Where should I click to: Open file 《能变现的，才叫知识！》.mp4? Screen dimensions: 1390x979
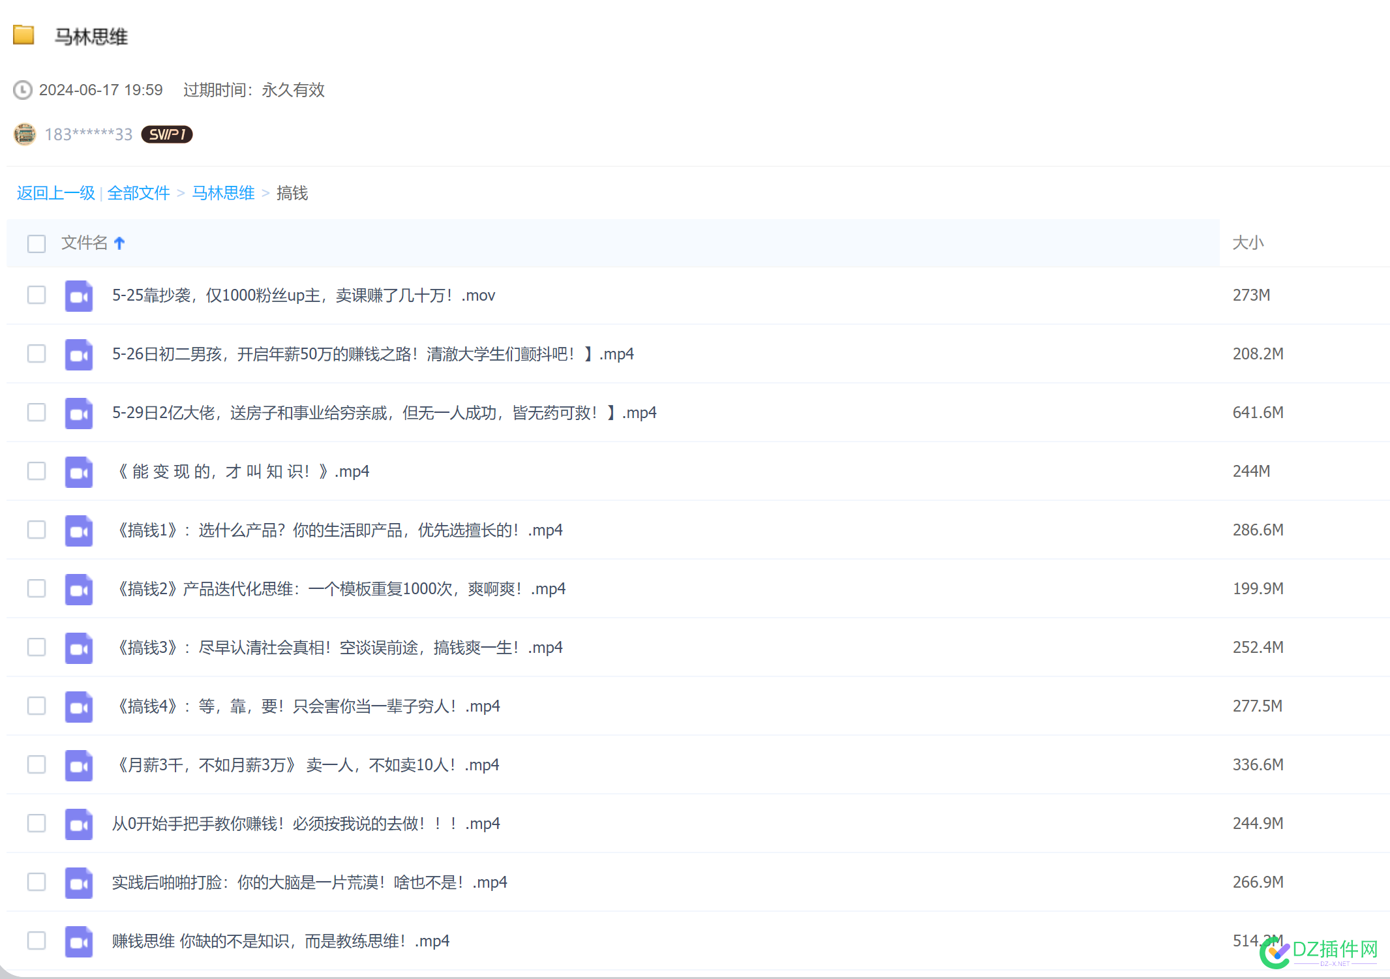(243, 472)
